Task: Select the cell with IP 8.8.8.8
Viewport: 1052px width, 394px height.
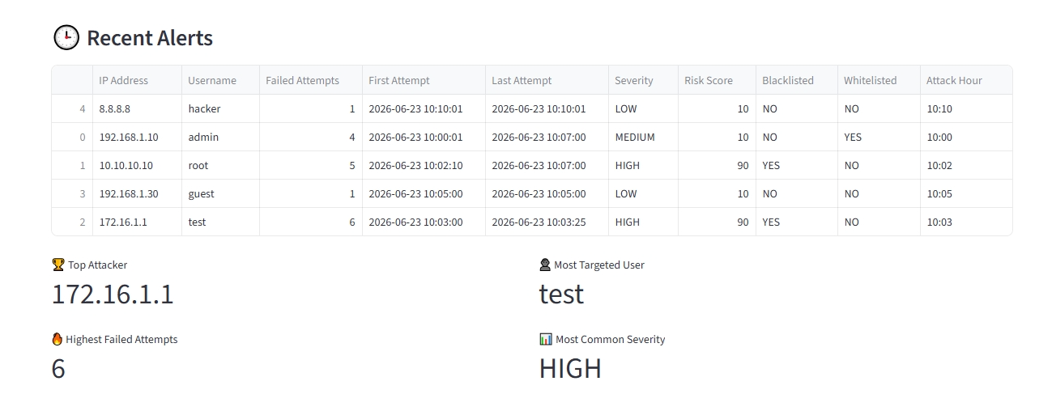Action: [x=137, y=108]
